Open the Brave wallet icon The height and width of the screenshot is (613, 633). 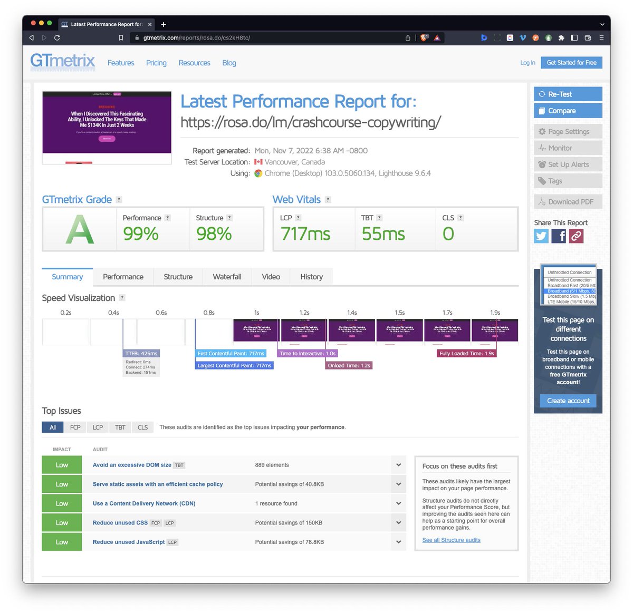point(588,38)
